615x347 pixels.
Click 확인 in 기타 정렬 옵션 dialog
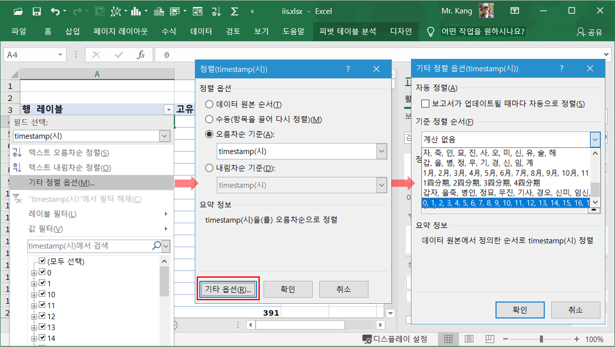520,310
